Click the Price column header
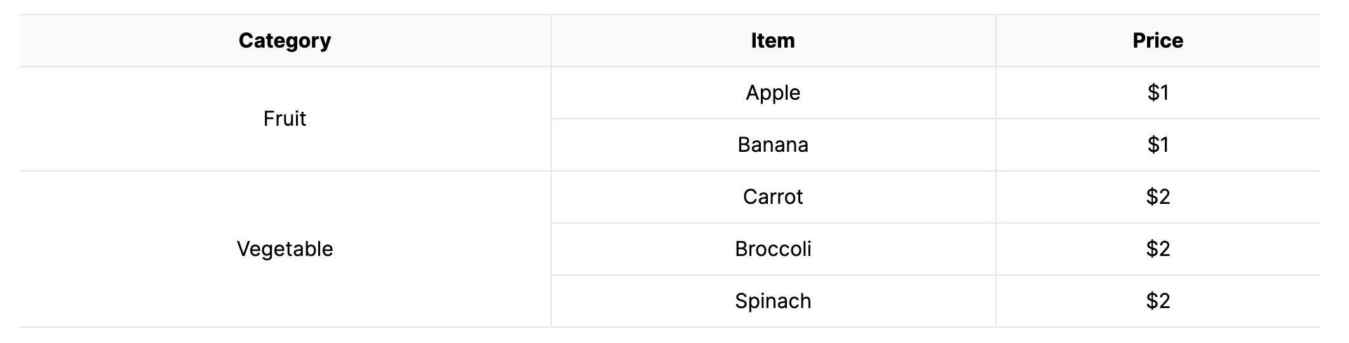The image size is (1349, 343). 1158,41
